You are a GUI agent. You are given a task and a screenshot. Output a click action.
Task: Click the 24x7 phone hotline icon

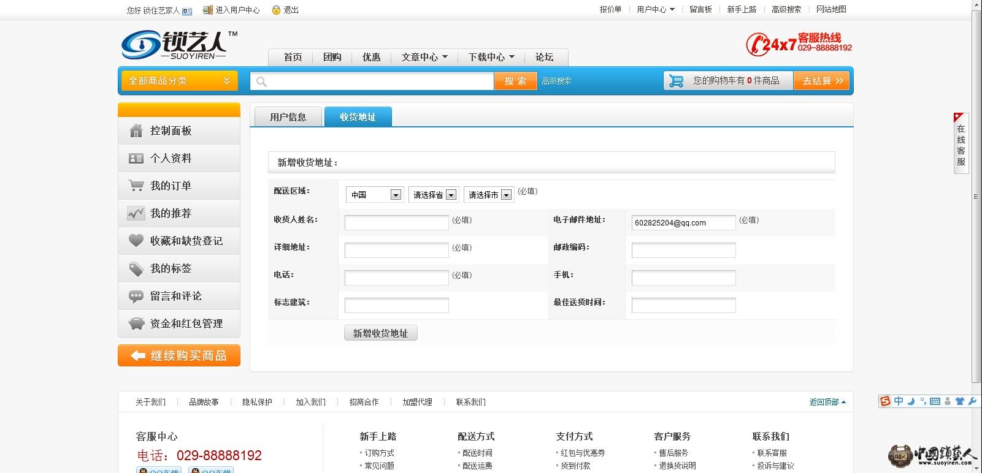pyautogui.click(x=758, y=44)
